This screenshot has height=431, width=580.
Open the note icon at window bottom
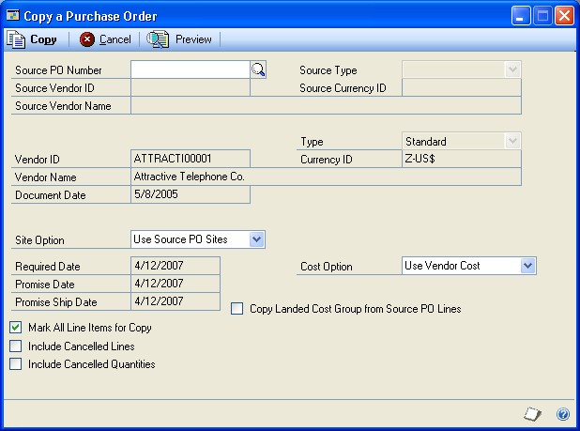point(533,413)
